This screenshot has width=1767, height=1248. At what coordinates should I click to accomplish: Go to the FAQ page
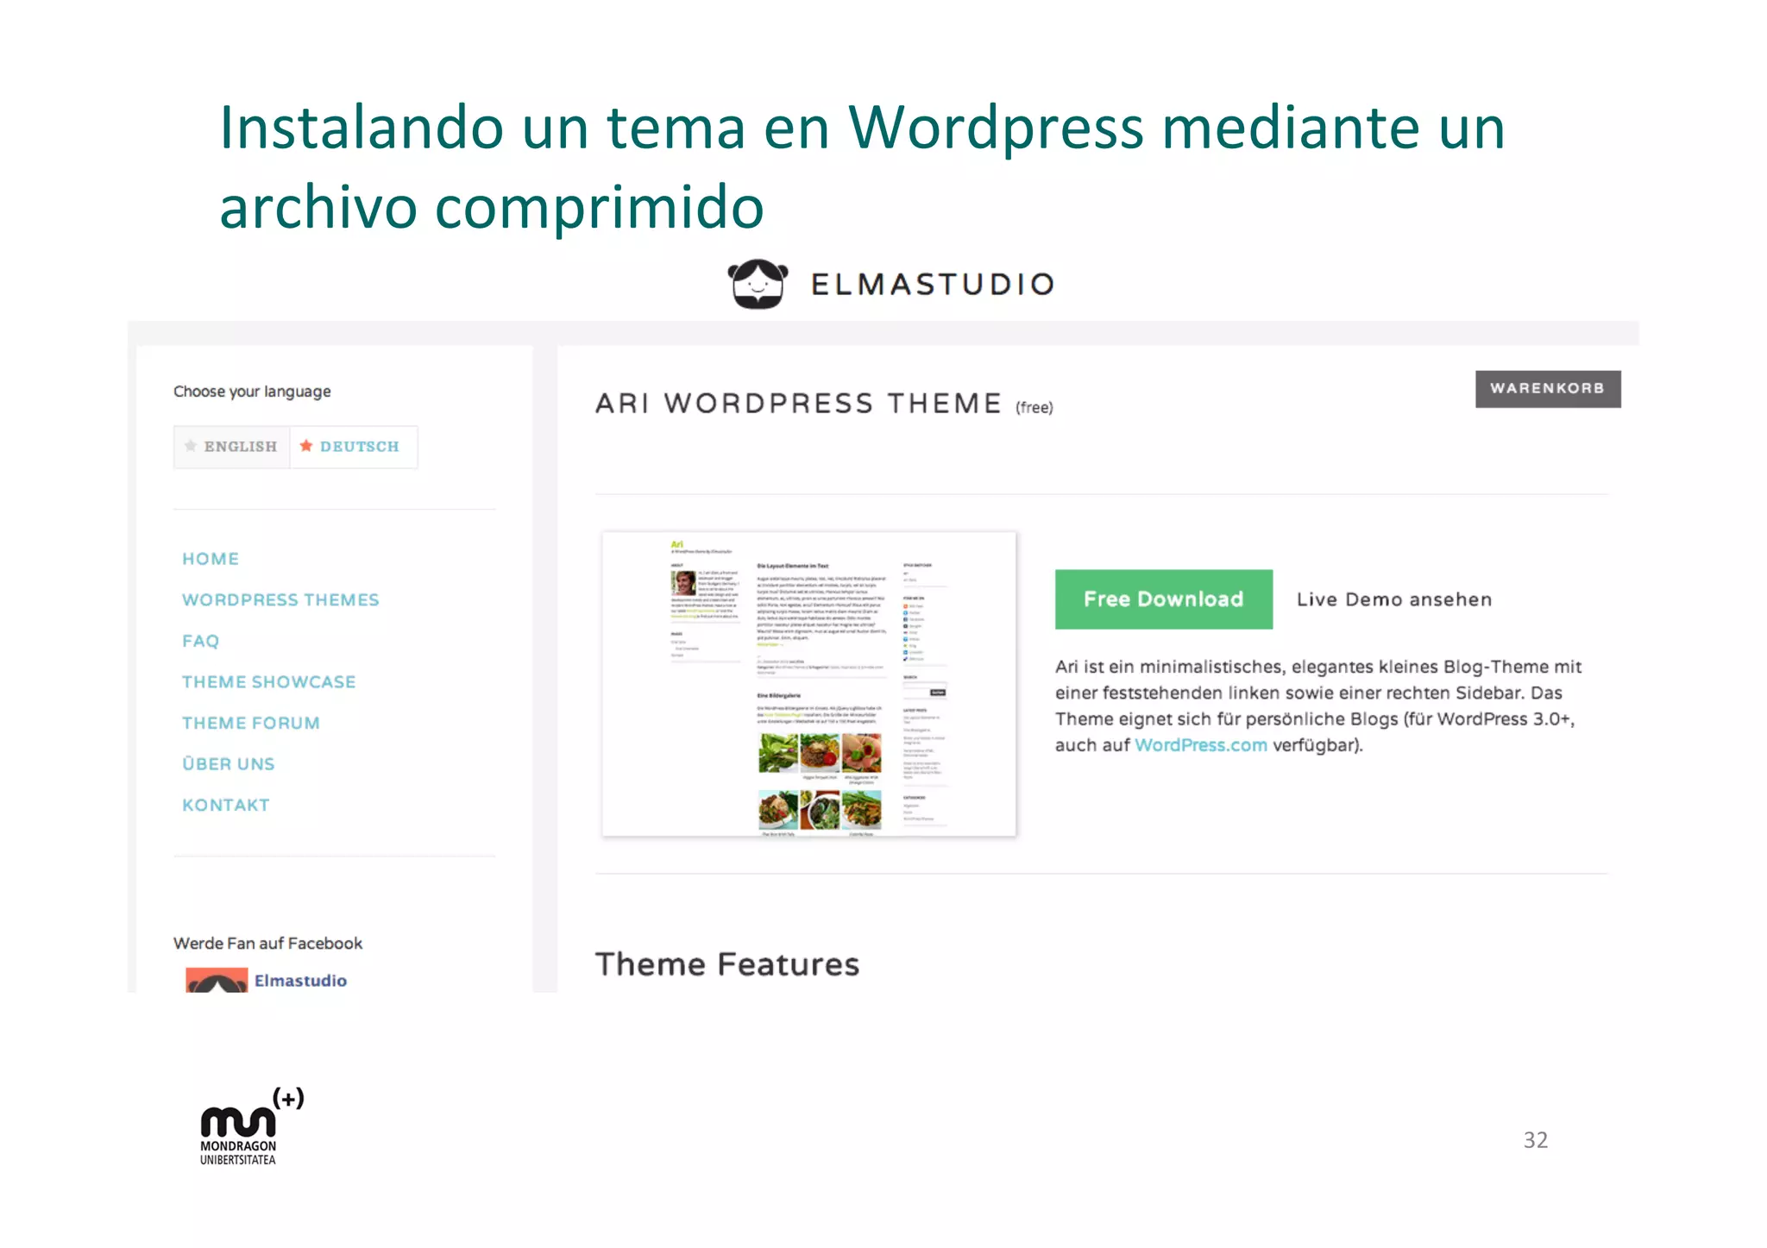(x=201, y=641)
